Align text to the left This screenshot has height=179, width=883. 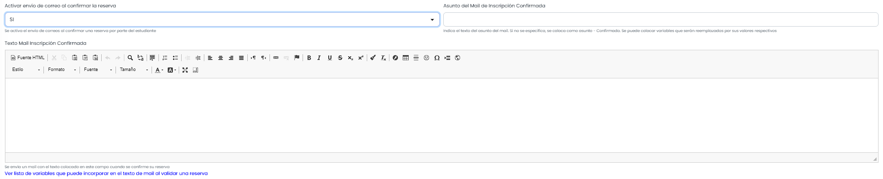[210, 58]
